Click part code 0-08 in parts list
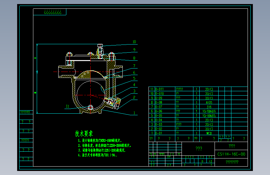The image size is (270, 175). pos(159,102)
